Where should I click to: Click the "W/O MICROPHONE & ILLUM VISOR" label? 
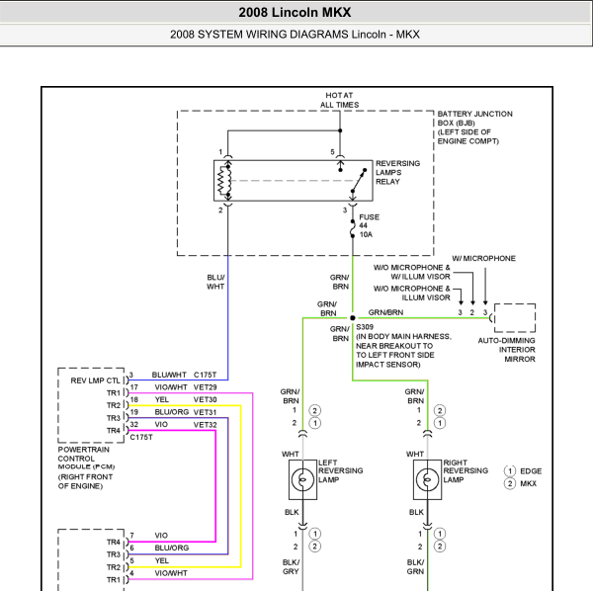pos(412,294)
